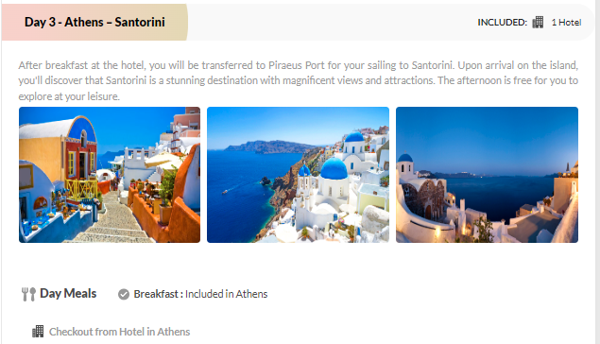Click the line starting you'll discover that Santorini
The width and height of the screenshot is (600, 344).
[x=298, y=80]
